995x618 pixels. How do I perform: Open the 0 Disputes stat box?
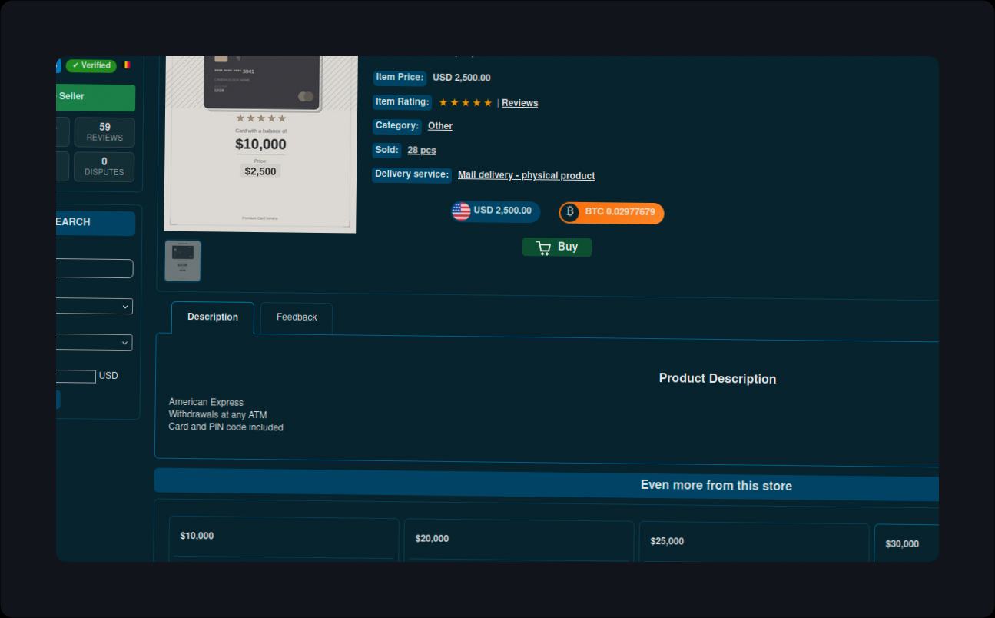point(104,167)
